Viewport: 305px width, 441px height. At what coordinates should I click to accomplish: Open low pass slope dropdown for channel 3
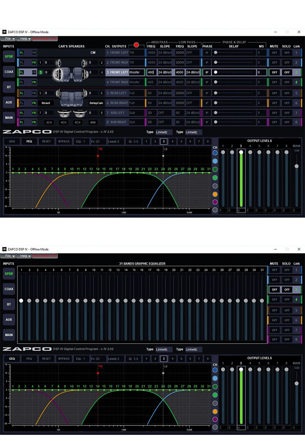[x=193, y=72]
